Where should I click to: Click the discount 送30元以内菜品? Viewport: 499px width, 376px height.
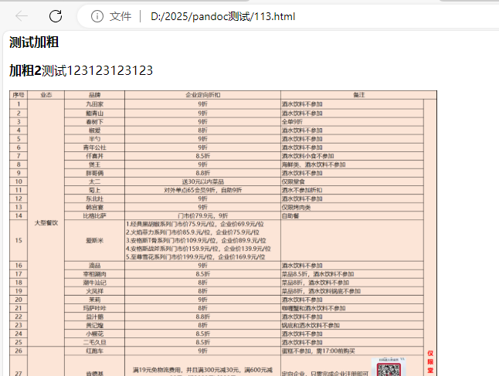[202, 181]
